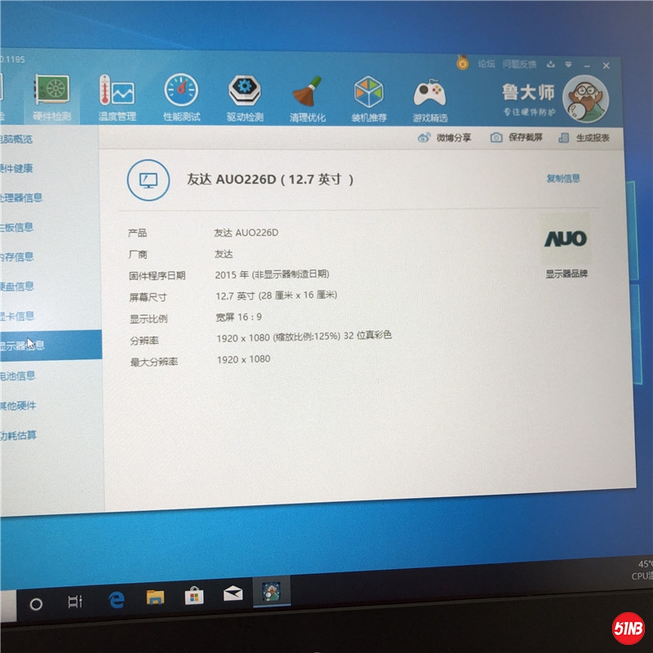Screen dimensions: 653x653
Task: Open 论坛 forum link
Action: click(486, 64)
